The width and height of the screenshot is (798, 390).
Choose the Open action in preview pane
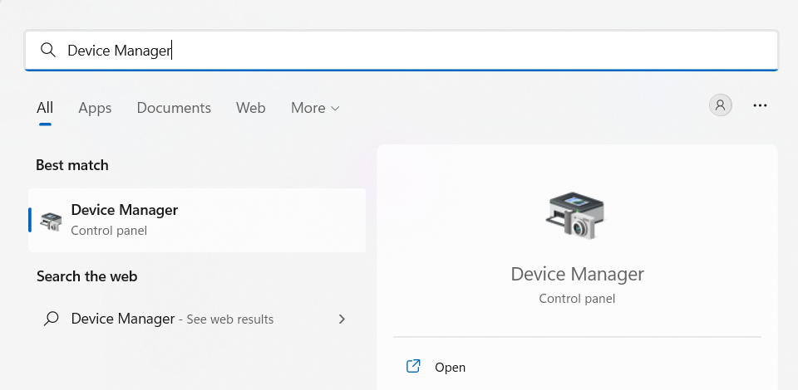point(450,367)
